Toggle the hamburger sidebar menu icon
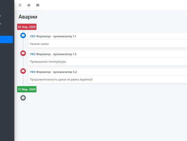The width and height of the screenshot is (187, 141). 20,5
